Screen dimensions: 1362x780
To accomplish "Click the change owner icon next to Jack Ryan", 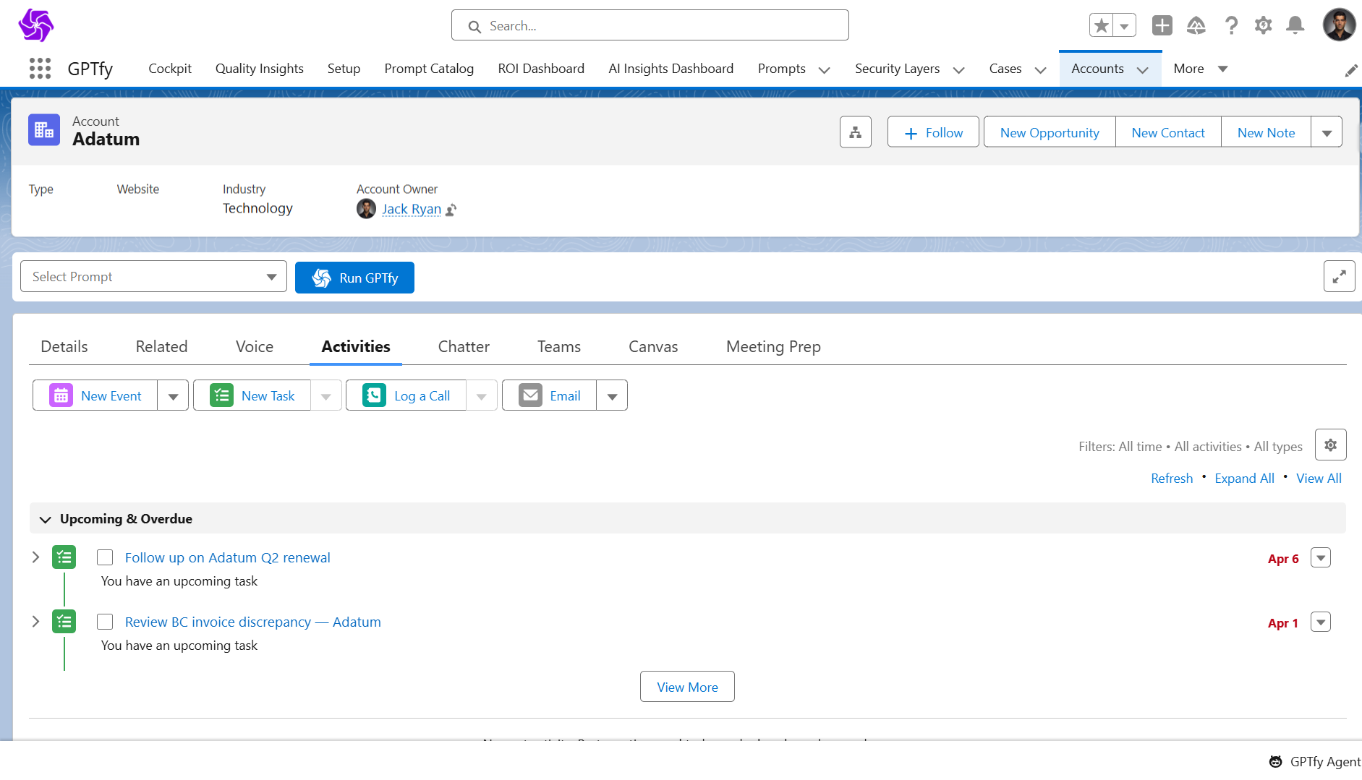I will coord(451,210).
